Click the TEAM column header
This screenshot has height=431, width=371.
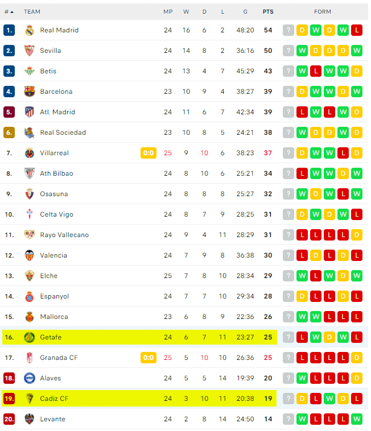point(32,12)
